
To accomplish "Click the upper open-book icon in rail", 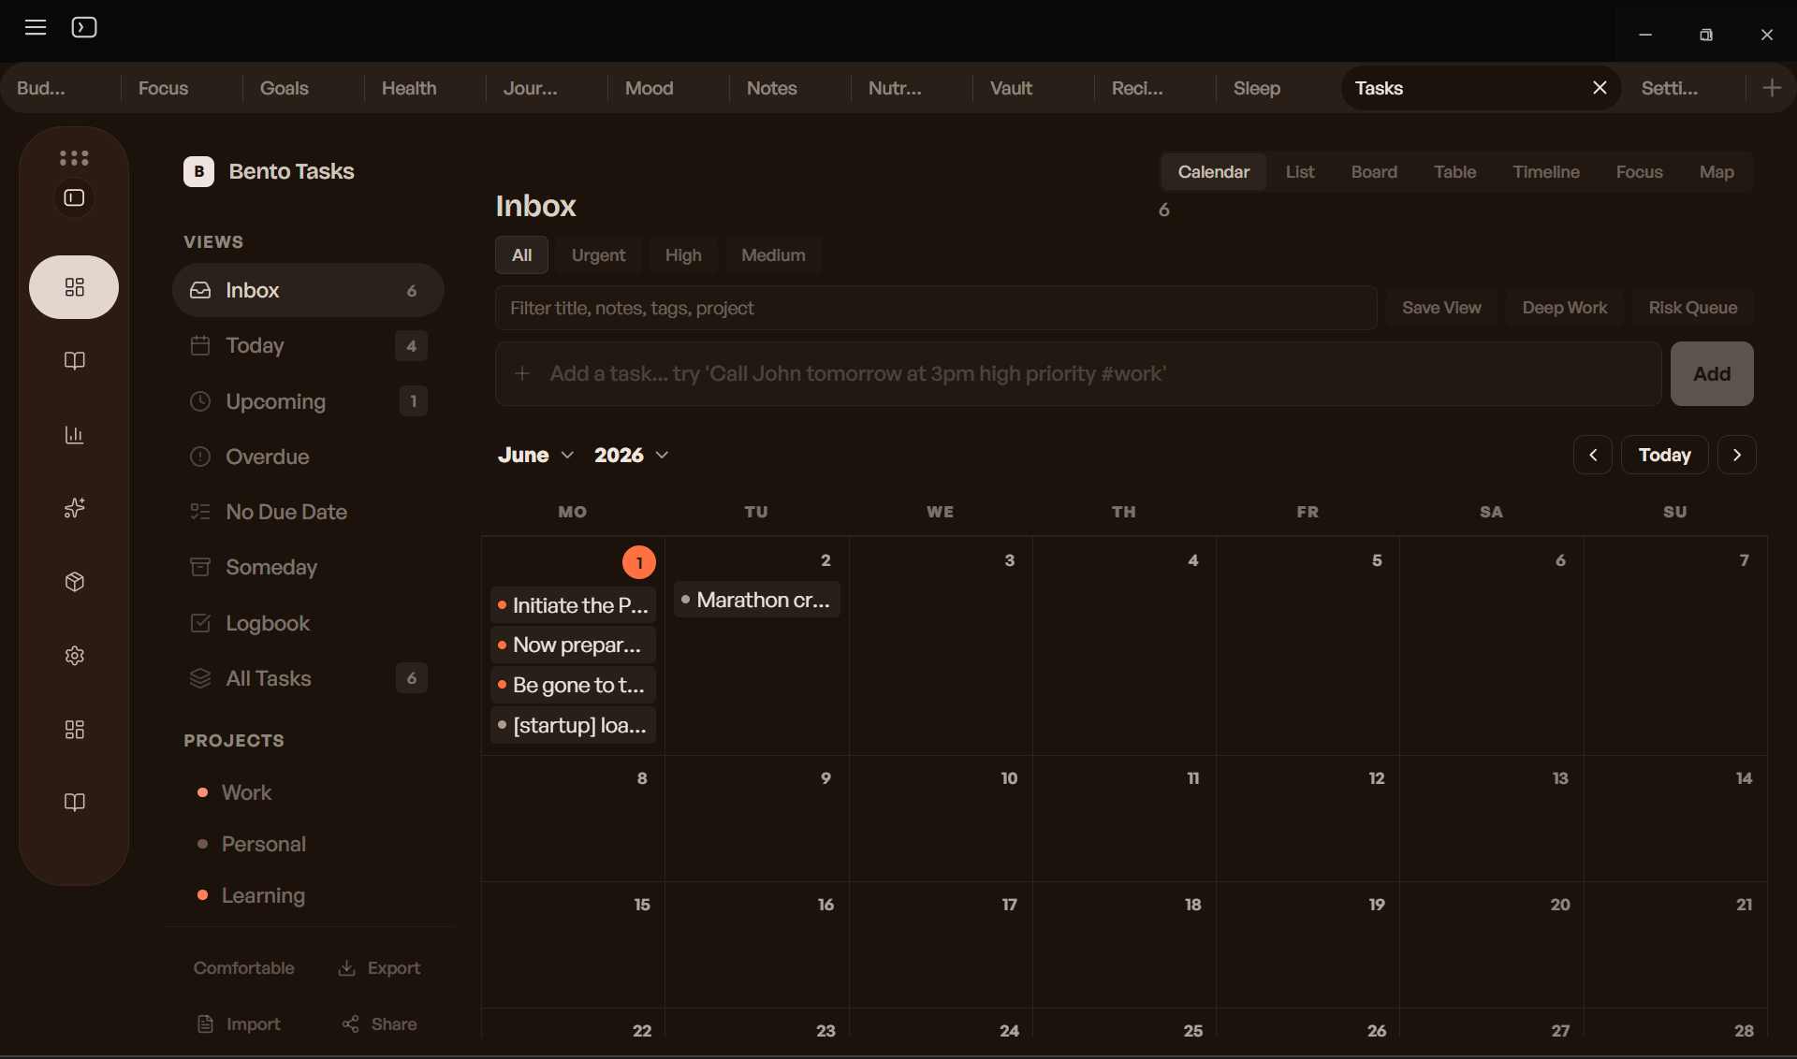I will pyautogui.click(x=74, y=361).
